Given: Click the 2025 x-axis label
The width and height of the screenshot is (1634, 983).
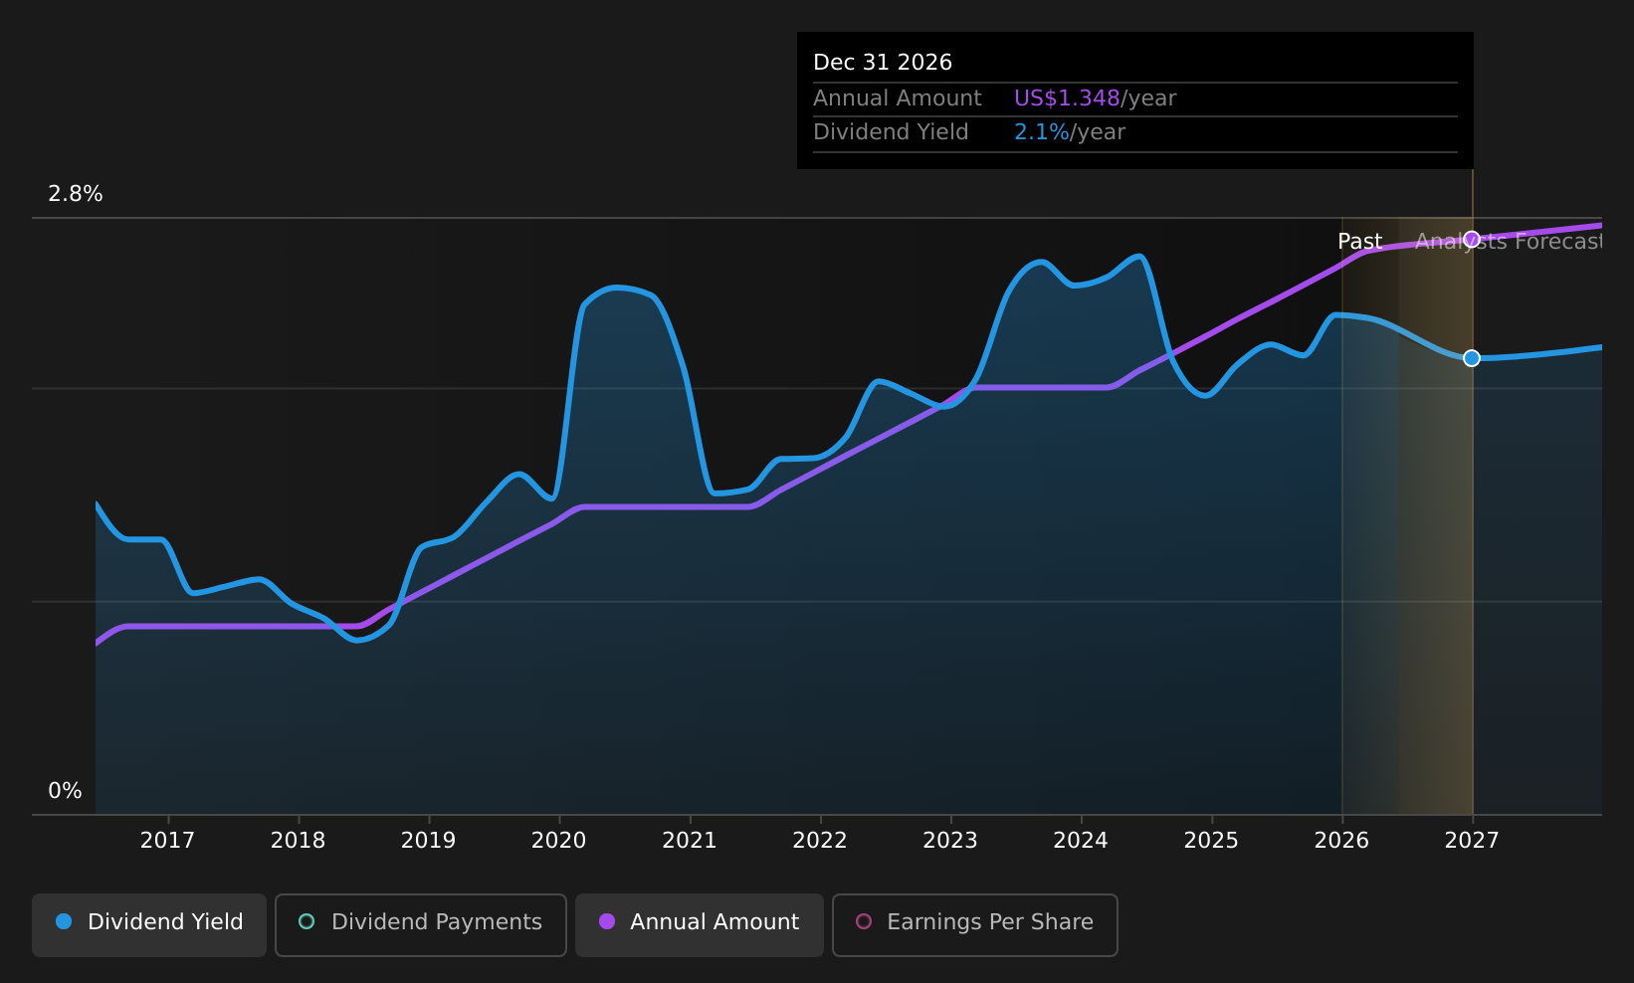Looking at the screenshot, I should click(x=1211, y=841).
